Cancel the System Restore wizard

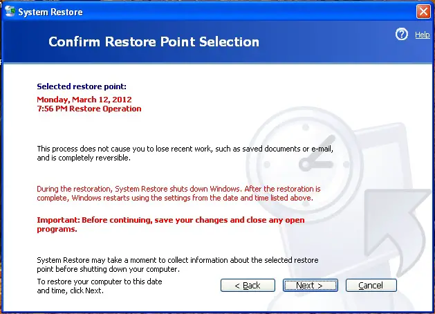[371, 285]
